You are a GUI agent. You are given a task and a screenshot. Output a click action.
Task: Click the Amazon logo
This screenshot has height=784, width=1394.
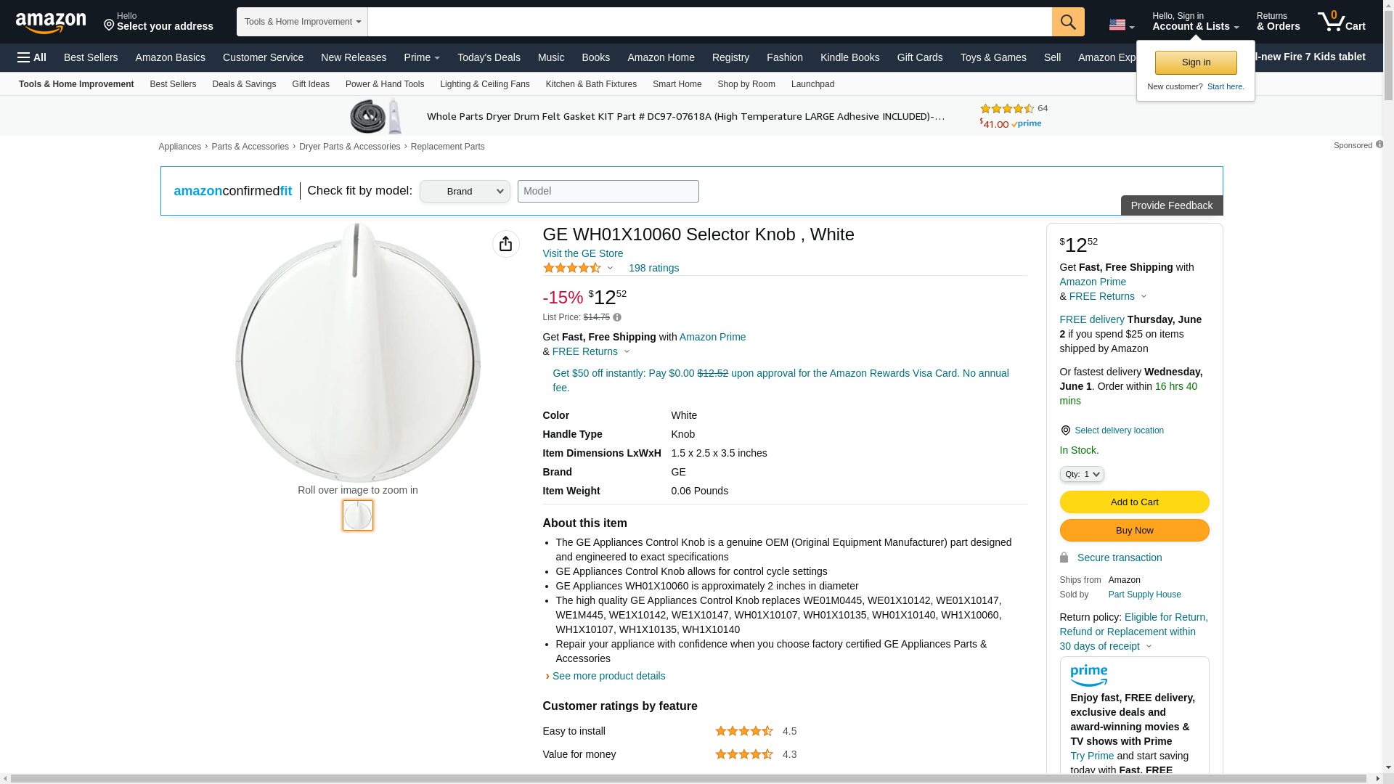pos(51,23)
